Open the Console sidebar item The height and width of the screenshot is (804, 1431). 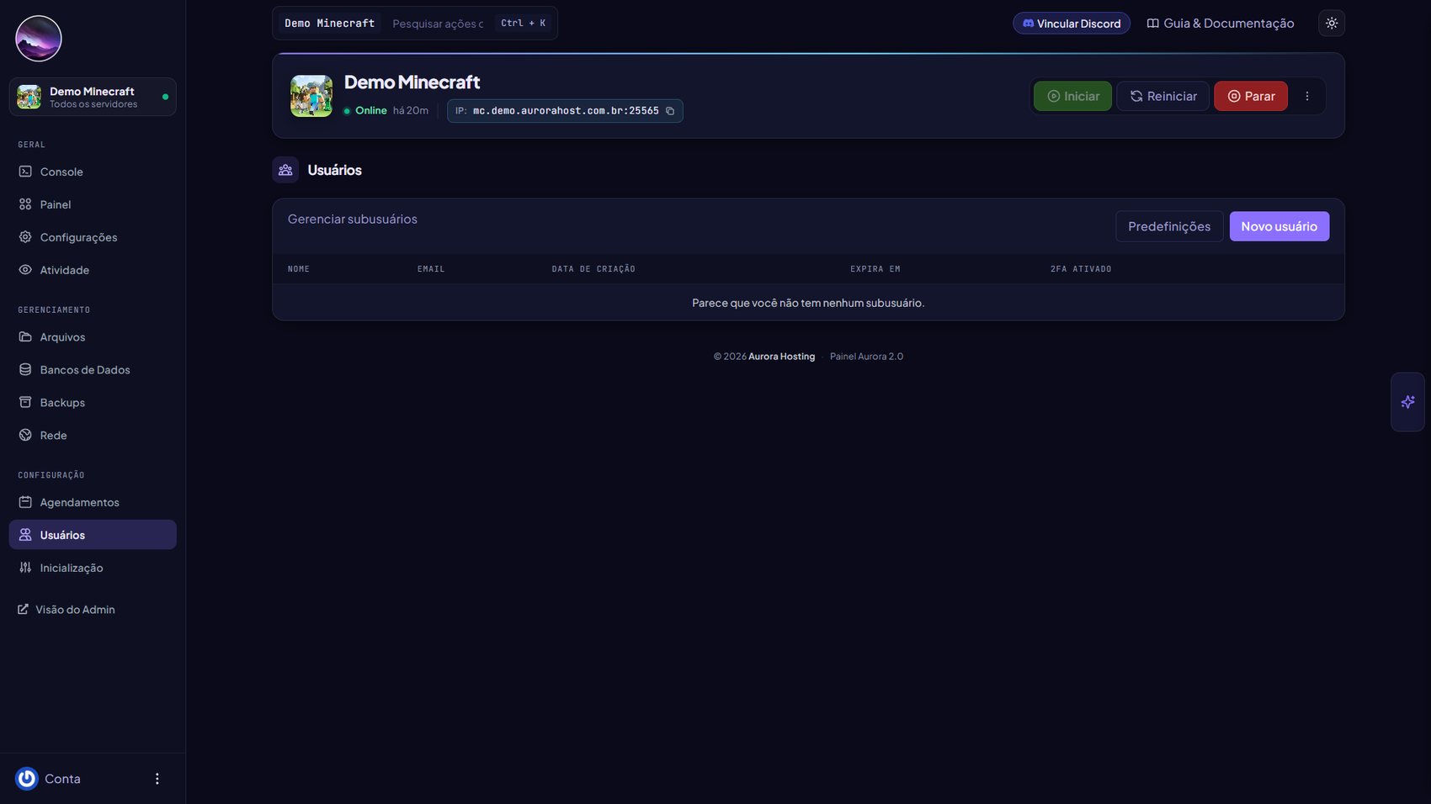pos(93,172)
